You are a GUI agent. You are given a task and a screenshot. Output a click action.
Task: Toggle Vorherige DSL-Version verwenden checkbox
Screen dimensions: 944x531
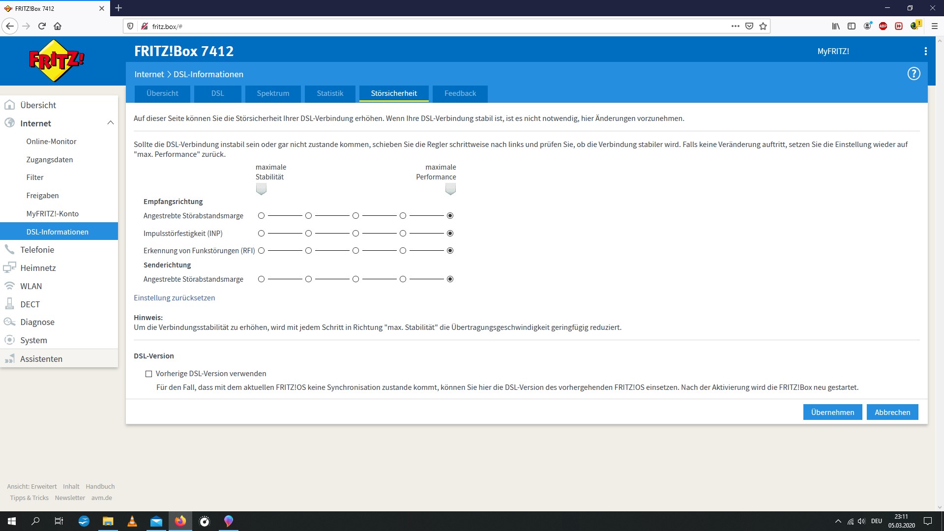pyautogui.click(x=148, y=374)
